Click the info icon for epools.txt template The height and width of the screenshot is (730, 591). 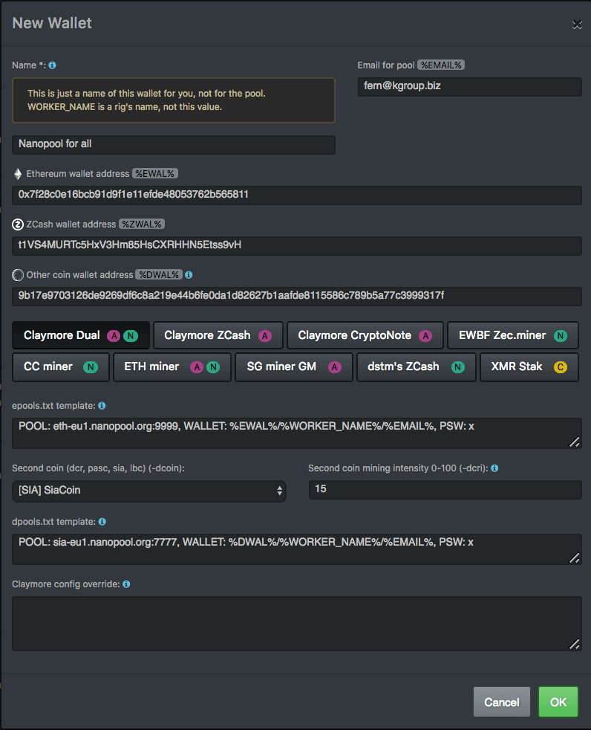(102, 406)
